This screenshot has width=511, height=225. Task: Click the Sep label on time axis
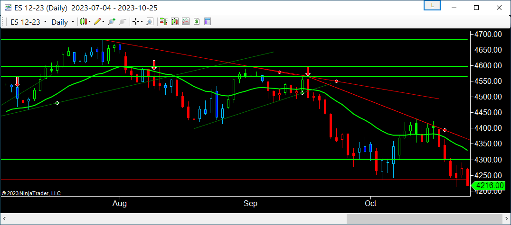point(251,204)
